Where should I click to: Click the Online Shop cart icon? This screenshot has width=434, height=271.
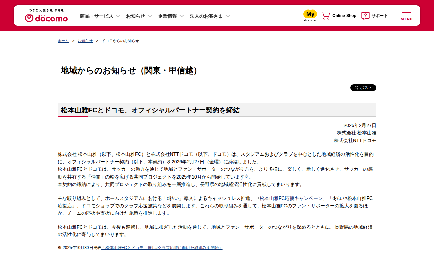[x=326, y=16]
